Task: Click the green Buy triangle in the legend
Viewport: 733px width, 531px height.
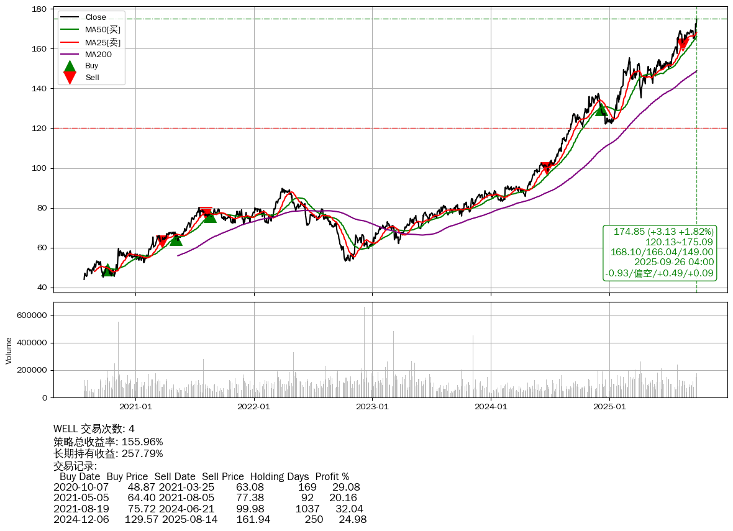Action: tap(70, 66)
